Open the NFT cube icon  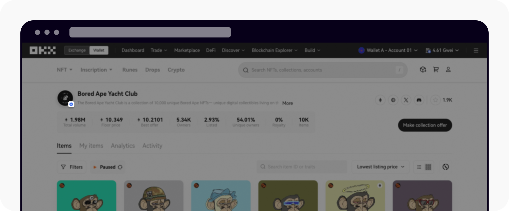click(423, 70)
